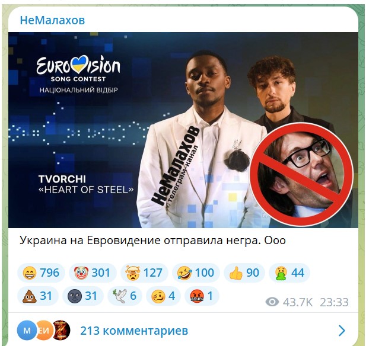Toggle the grinning face reaction with 796
Image resolution: width=366 pixels, height=346 pixels.
click(41, 273)
